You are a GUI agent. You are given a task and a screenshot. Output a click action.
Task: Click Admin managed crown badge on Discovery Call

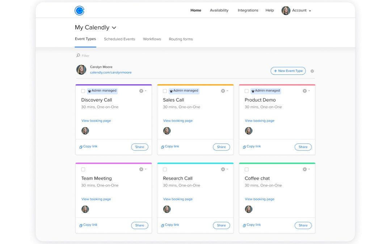pyautogui.click(x=102, y=91)
